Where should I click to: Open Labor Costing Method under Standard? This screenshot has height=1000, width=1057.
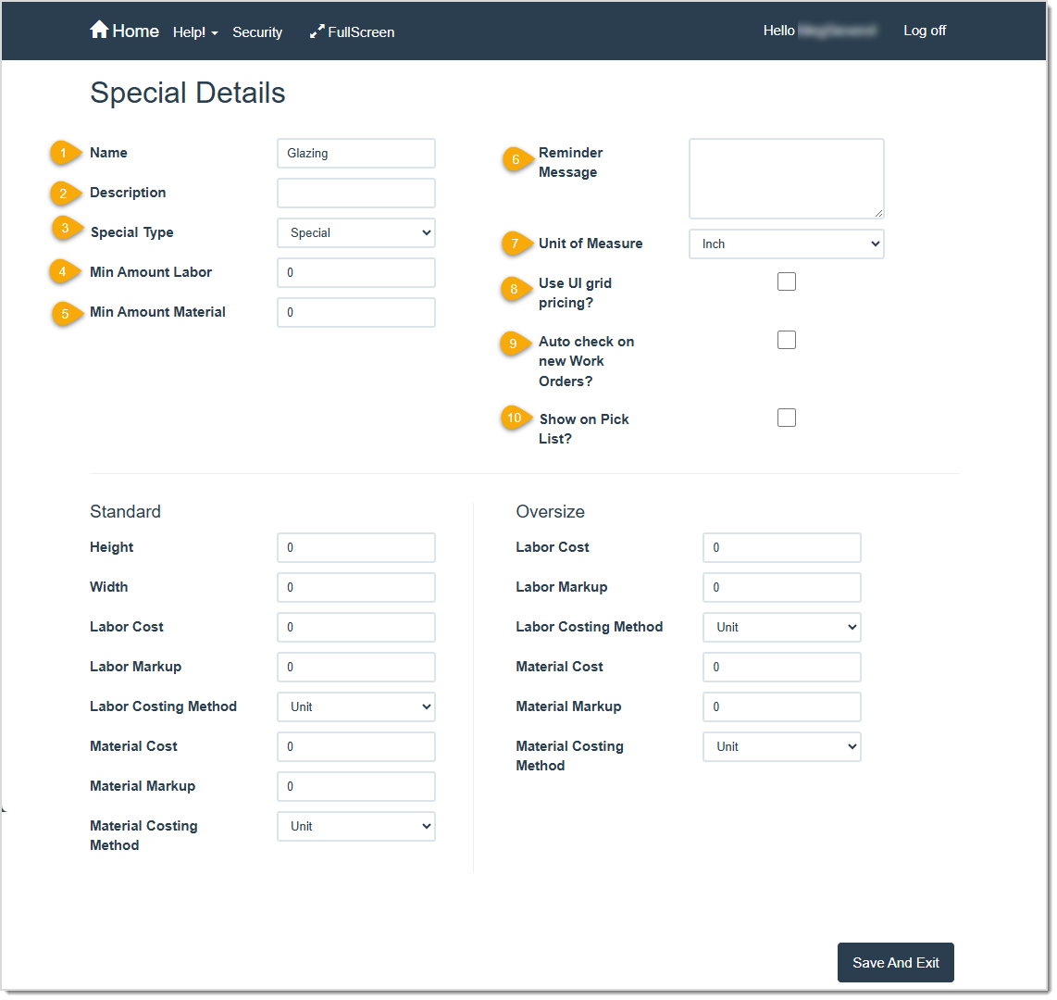tap(356, 706)
